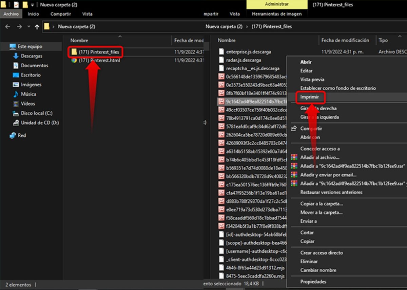Switch to the Inicio ribbon tab
Image resolution: width=407 pixels, height=290 pixels.
tap(33, 14)
